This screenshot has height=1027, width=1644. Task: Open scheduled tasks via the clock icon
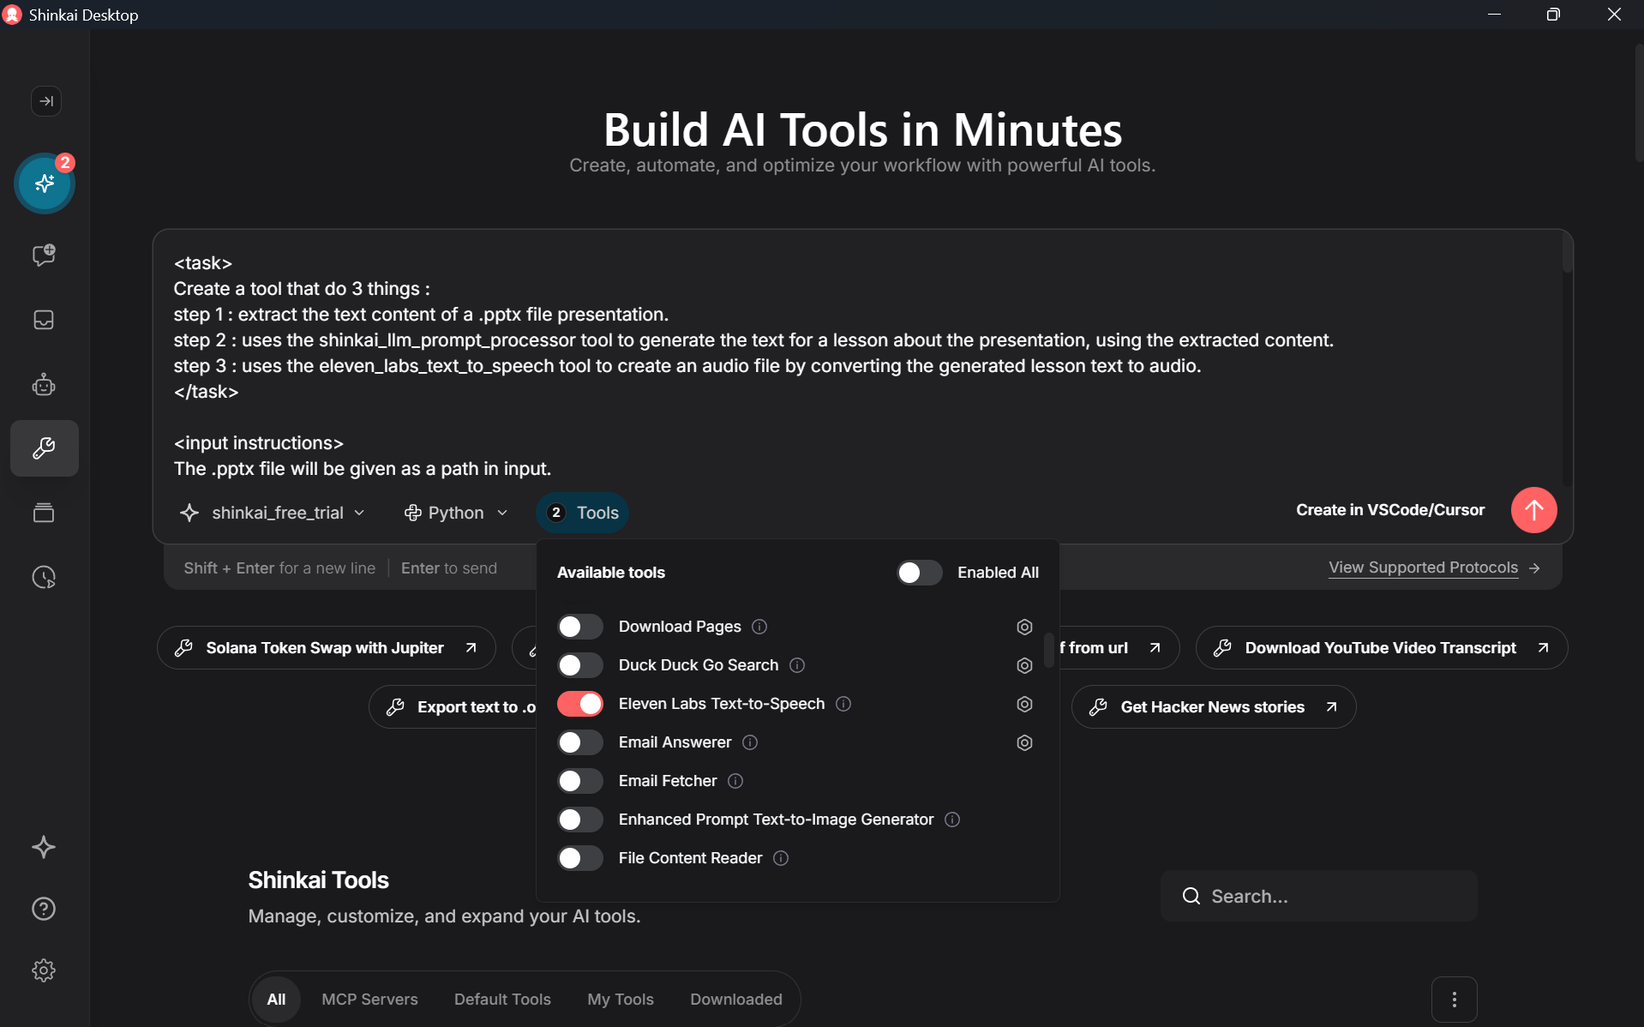[x=44, y=577]
